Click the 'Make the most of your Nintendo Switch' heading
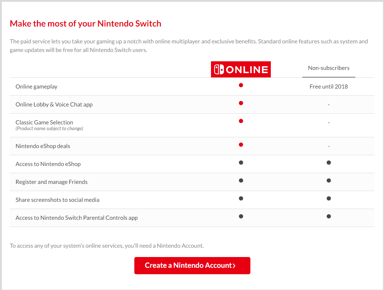Image resolution: width=384 pixels, height=290 pixels. (x=86, y=24)
